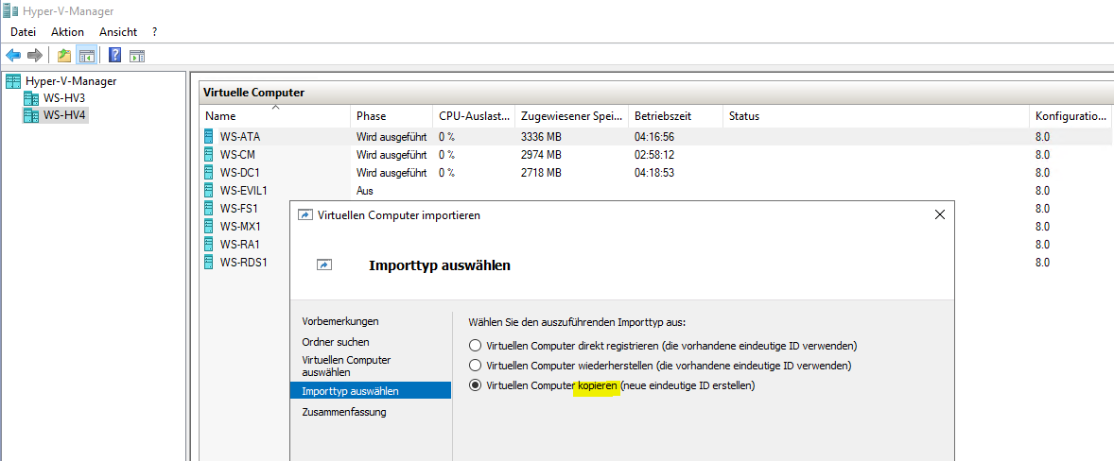Click the 02:58:12 uptime value
Screen dimensions: 1114x461
(x=653, y=154)
